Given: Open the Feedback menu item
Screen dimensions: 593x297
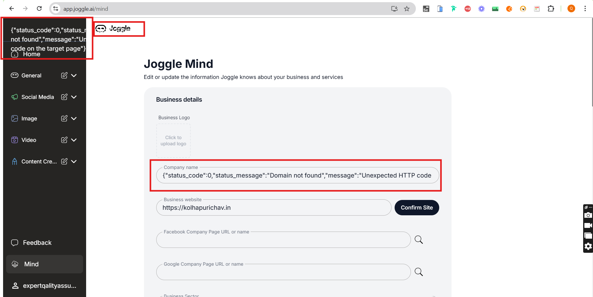Looking at the screenshot, I should coord(37,243).
